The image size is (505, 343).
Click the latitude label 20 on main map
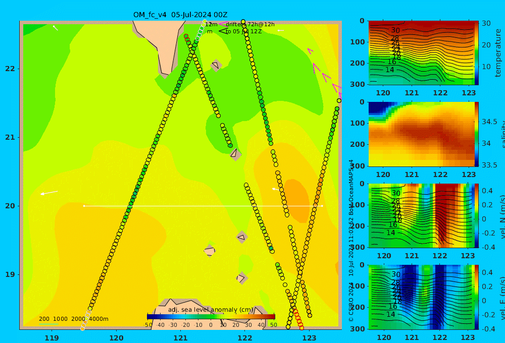[10, 206]
